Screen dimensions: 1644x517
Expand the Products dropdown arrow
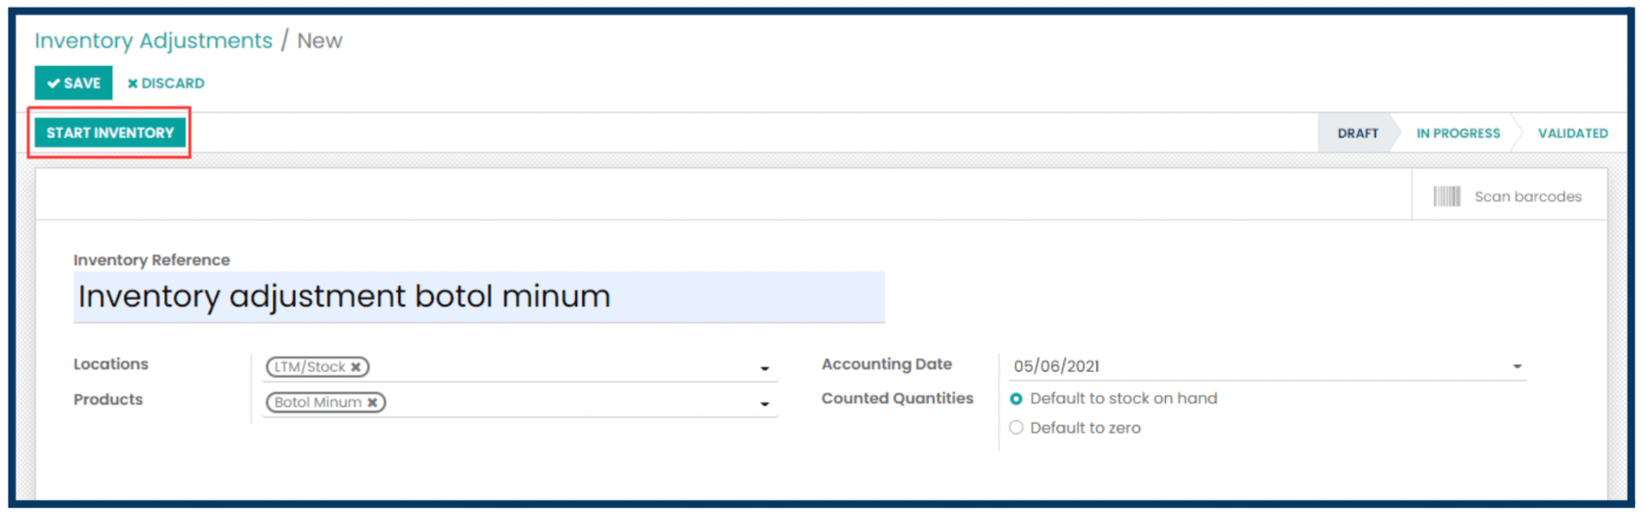tap(765, 404)
